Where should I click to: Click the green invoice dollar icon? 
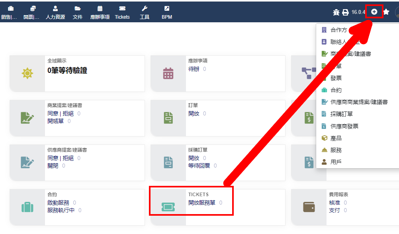pos(309,118)
